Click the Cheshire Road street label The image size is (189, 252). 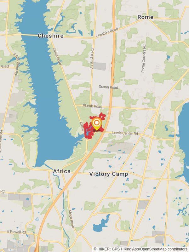[x=107, y=33]
